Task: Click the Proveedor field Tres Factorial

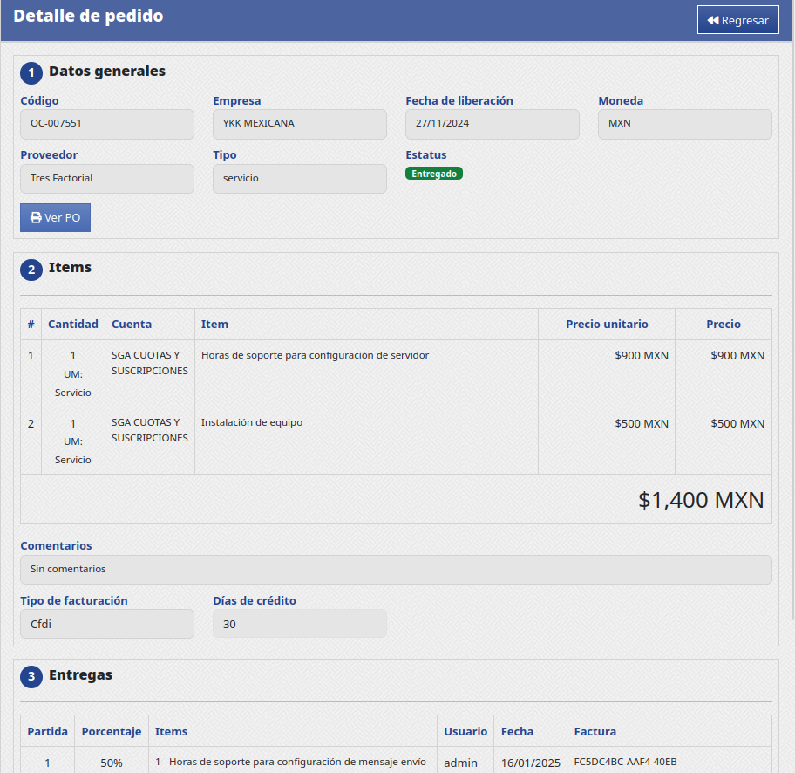Action: [107, 179]
